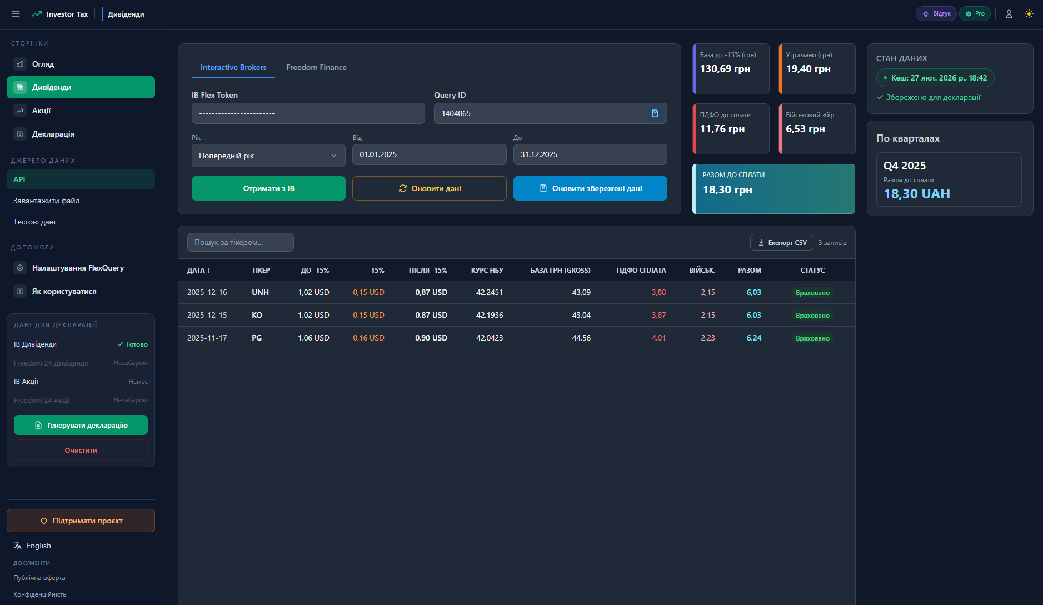Expand the Попередній рік year dropdown
Image resolution: width=1043 pixels, height=605 pixels.
(x=268, y=156)
